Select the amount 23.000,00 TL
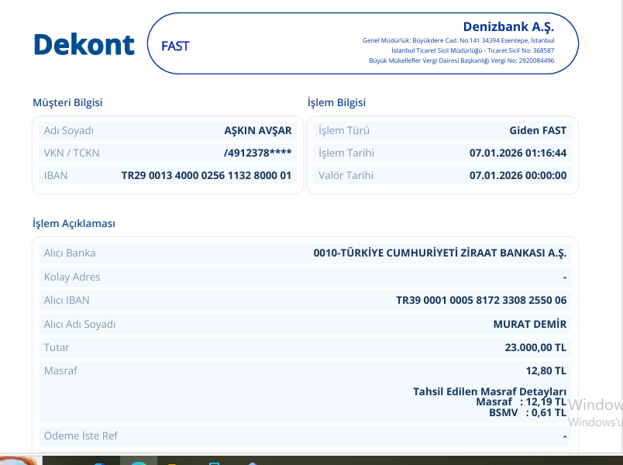Image resolution: width=623 pixels, height=465 pixels. (x=535, y=347)
